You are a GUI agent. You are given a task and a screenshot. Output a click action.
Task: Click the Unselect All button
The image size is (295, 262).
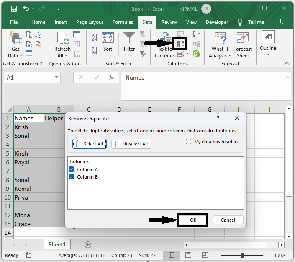[x=131, y=144]
